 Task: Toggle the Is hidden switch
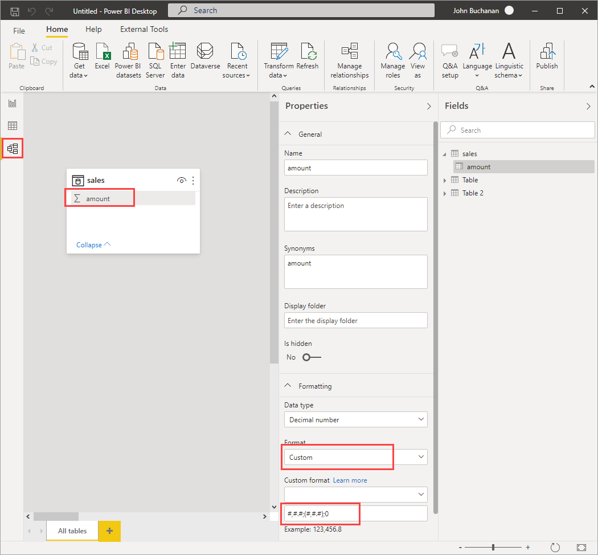click(x=312, y=357)
